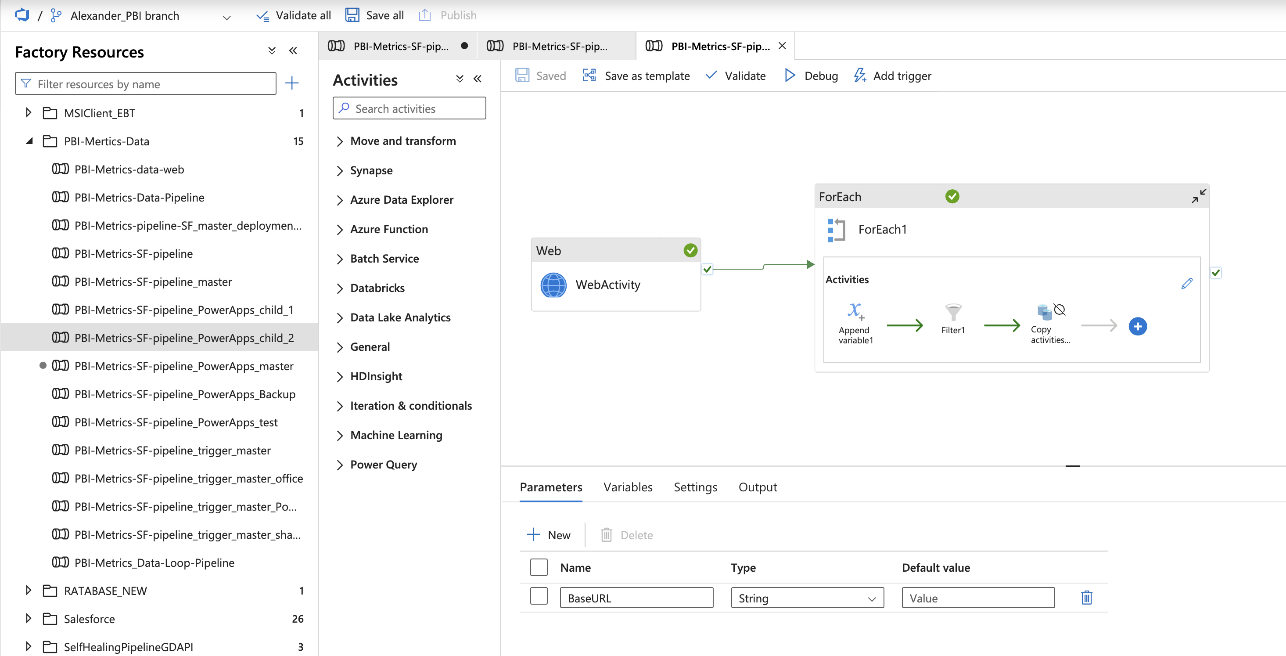Open the branch selector dropdown

[x=226, y=18]
